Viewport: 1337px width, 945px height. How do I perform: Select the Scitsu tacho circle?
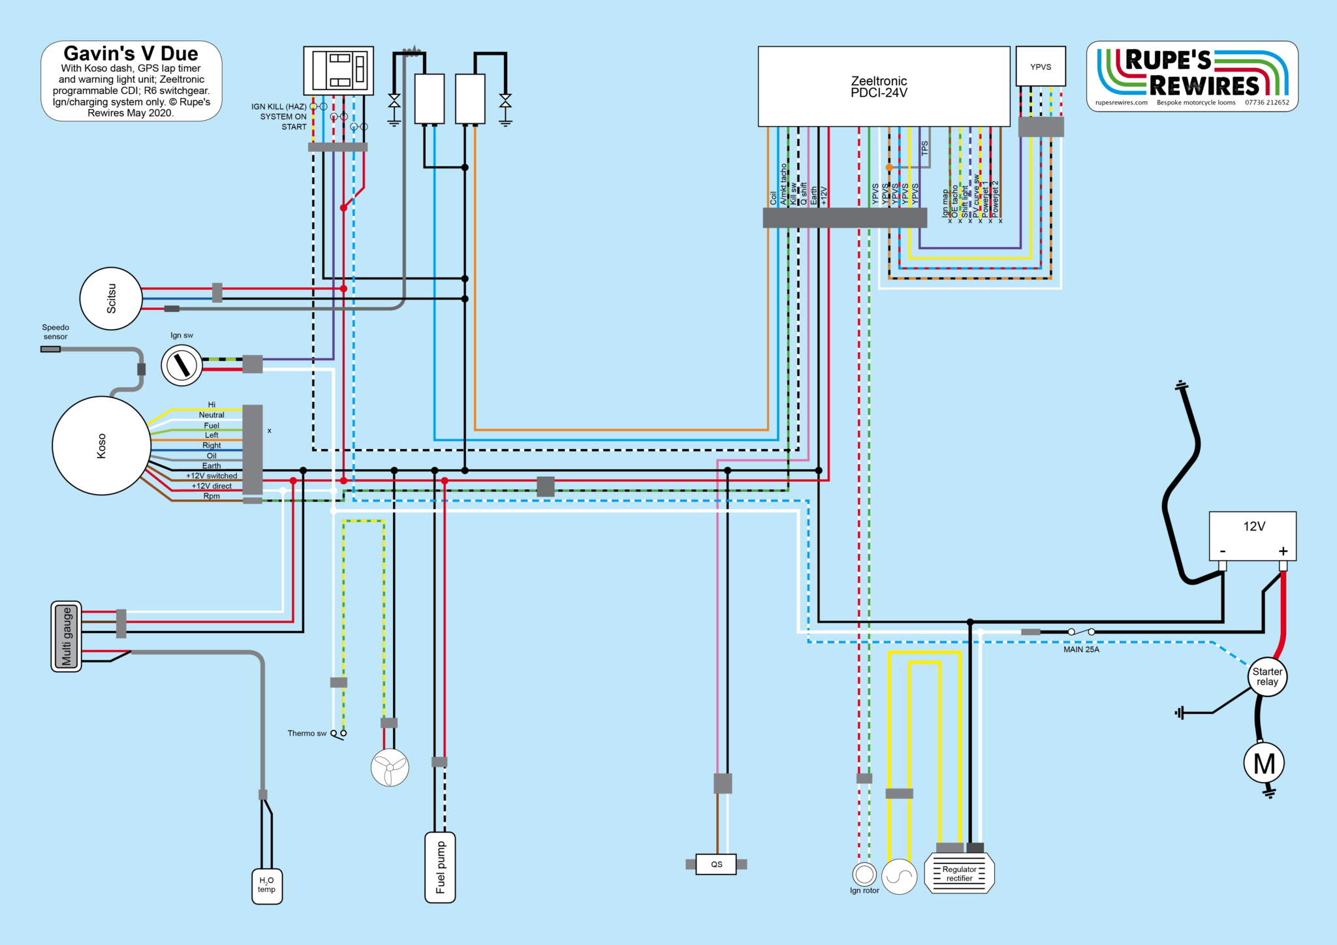[111, 298]
